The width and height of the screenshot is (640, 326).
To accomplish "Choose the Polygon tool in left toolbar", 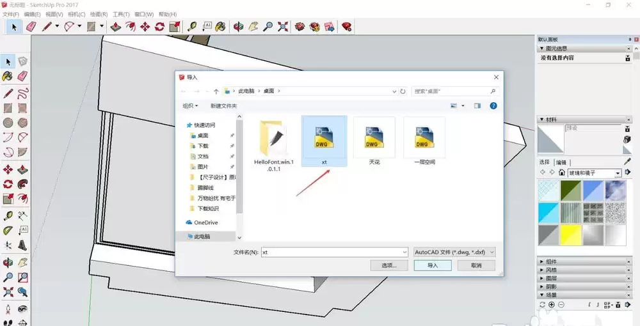I will 23,123.
